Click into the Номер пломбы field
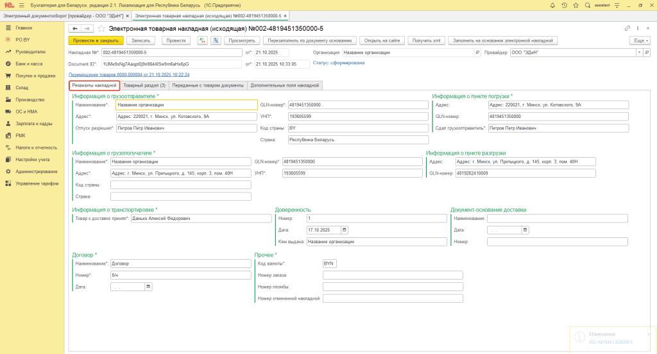Screen dimensions: 657x354 pyautogui.click(x=392, y=287)
